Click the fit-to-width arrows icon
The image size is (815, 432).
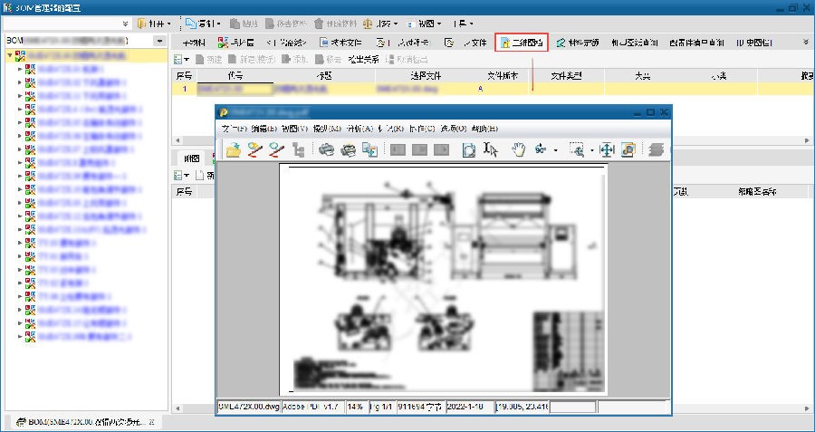coord(607,150)
